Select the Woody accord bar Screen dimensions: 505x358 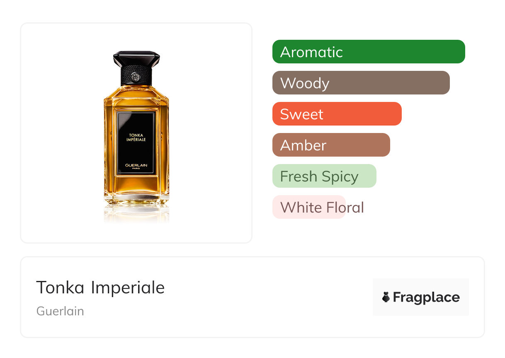click(361, 83)
